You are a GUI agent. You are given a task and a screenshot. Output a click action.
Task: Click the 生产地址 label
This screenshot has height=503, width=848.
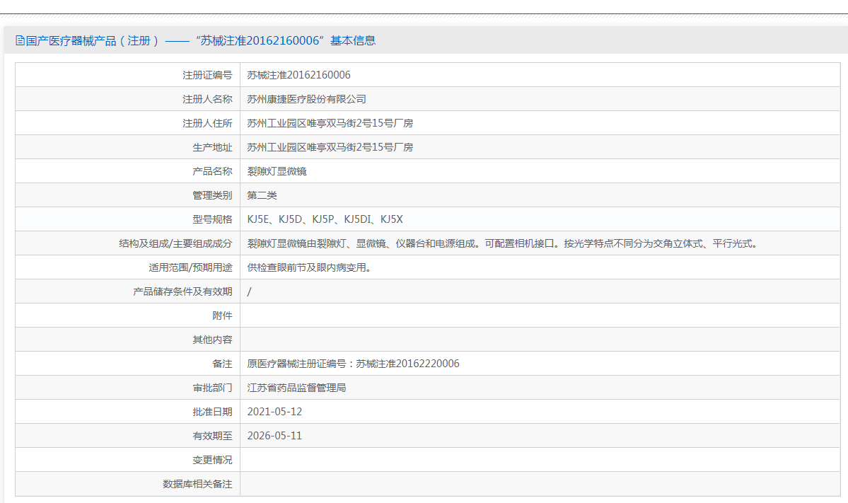[212, 147]
